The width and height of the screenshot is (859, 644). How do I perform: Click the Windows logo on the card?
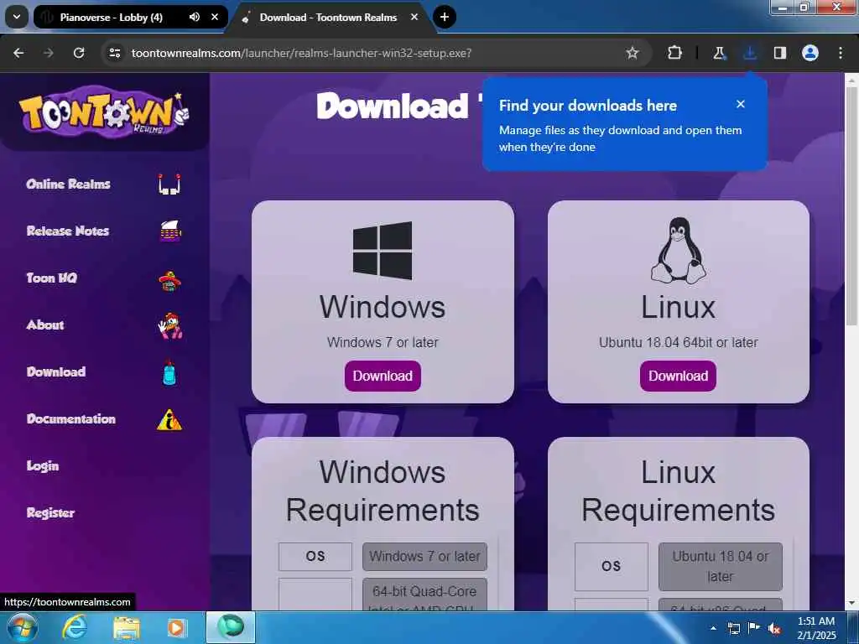pyautogui.click(x=383, y=250)
